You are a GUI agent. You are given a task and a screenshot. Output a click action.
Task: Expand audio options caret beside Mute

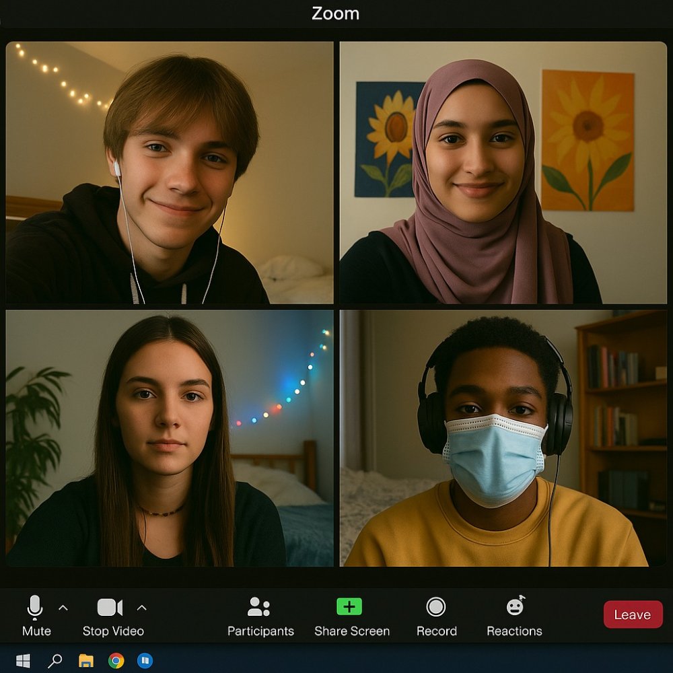pos(63,608)
